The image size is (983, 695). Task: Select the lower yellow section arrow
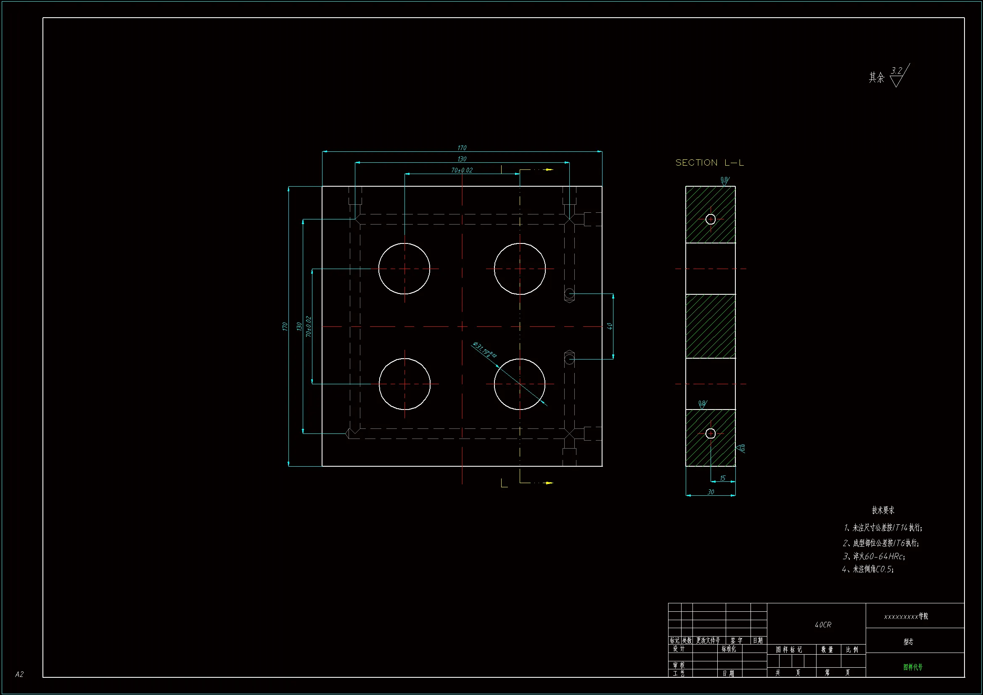tap(548, 483)
